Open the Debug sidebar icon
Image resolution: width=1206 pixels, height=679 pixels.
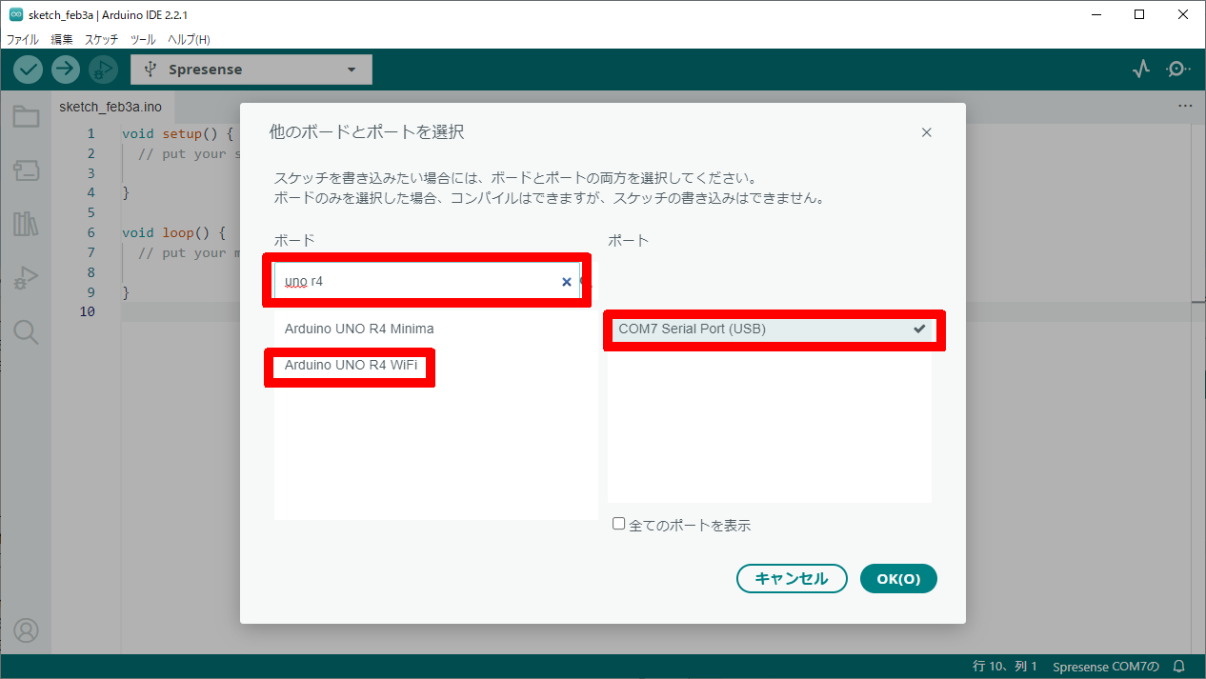click(x=26, y=278)
